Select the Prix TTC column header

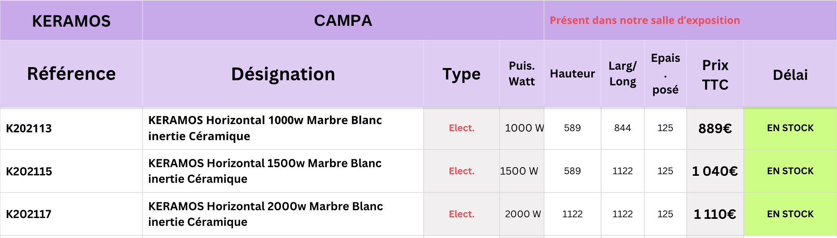point(715,74)
